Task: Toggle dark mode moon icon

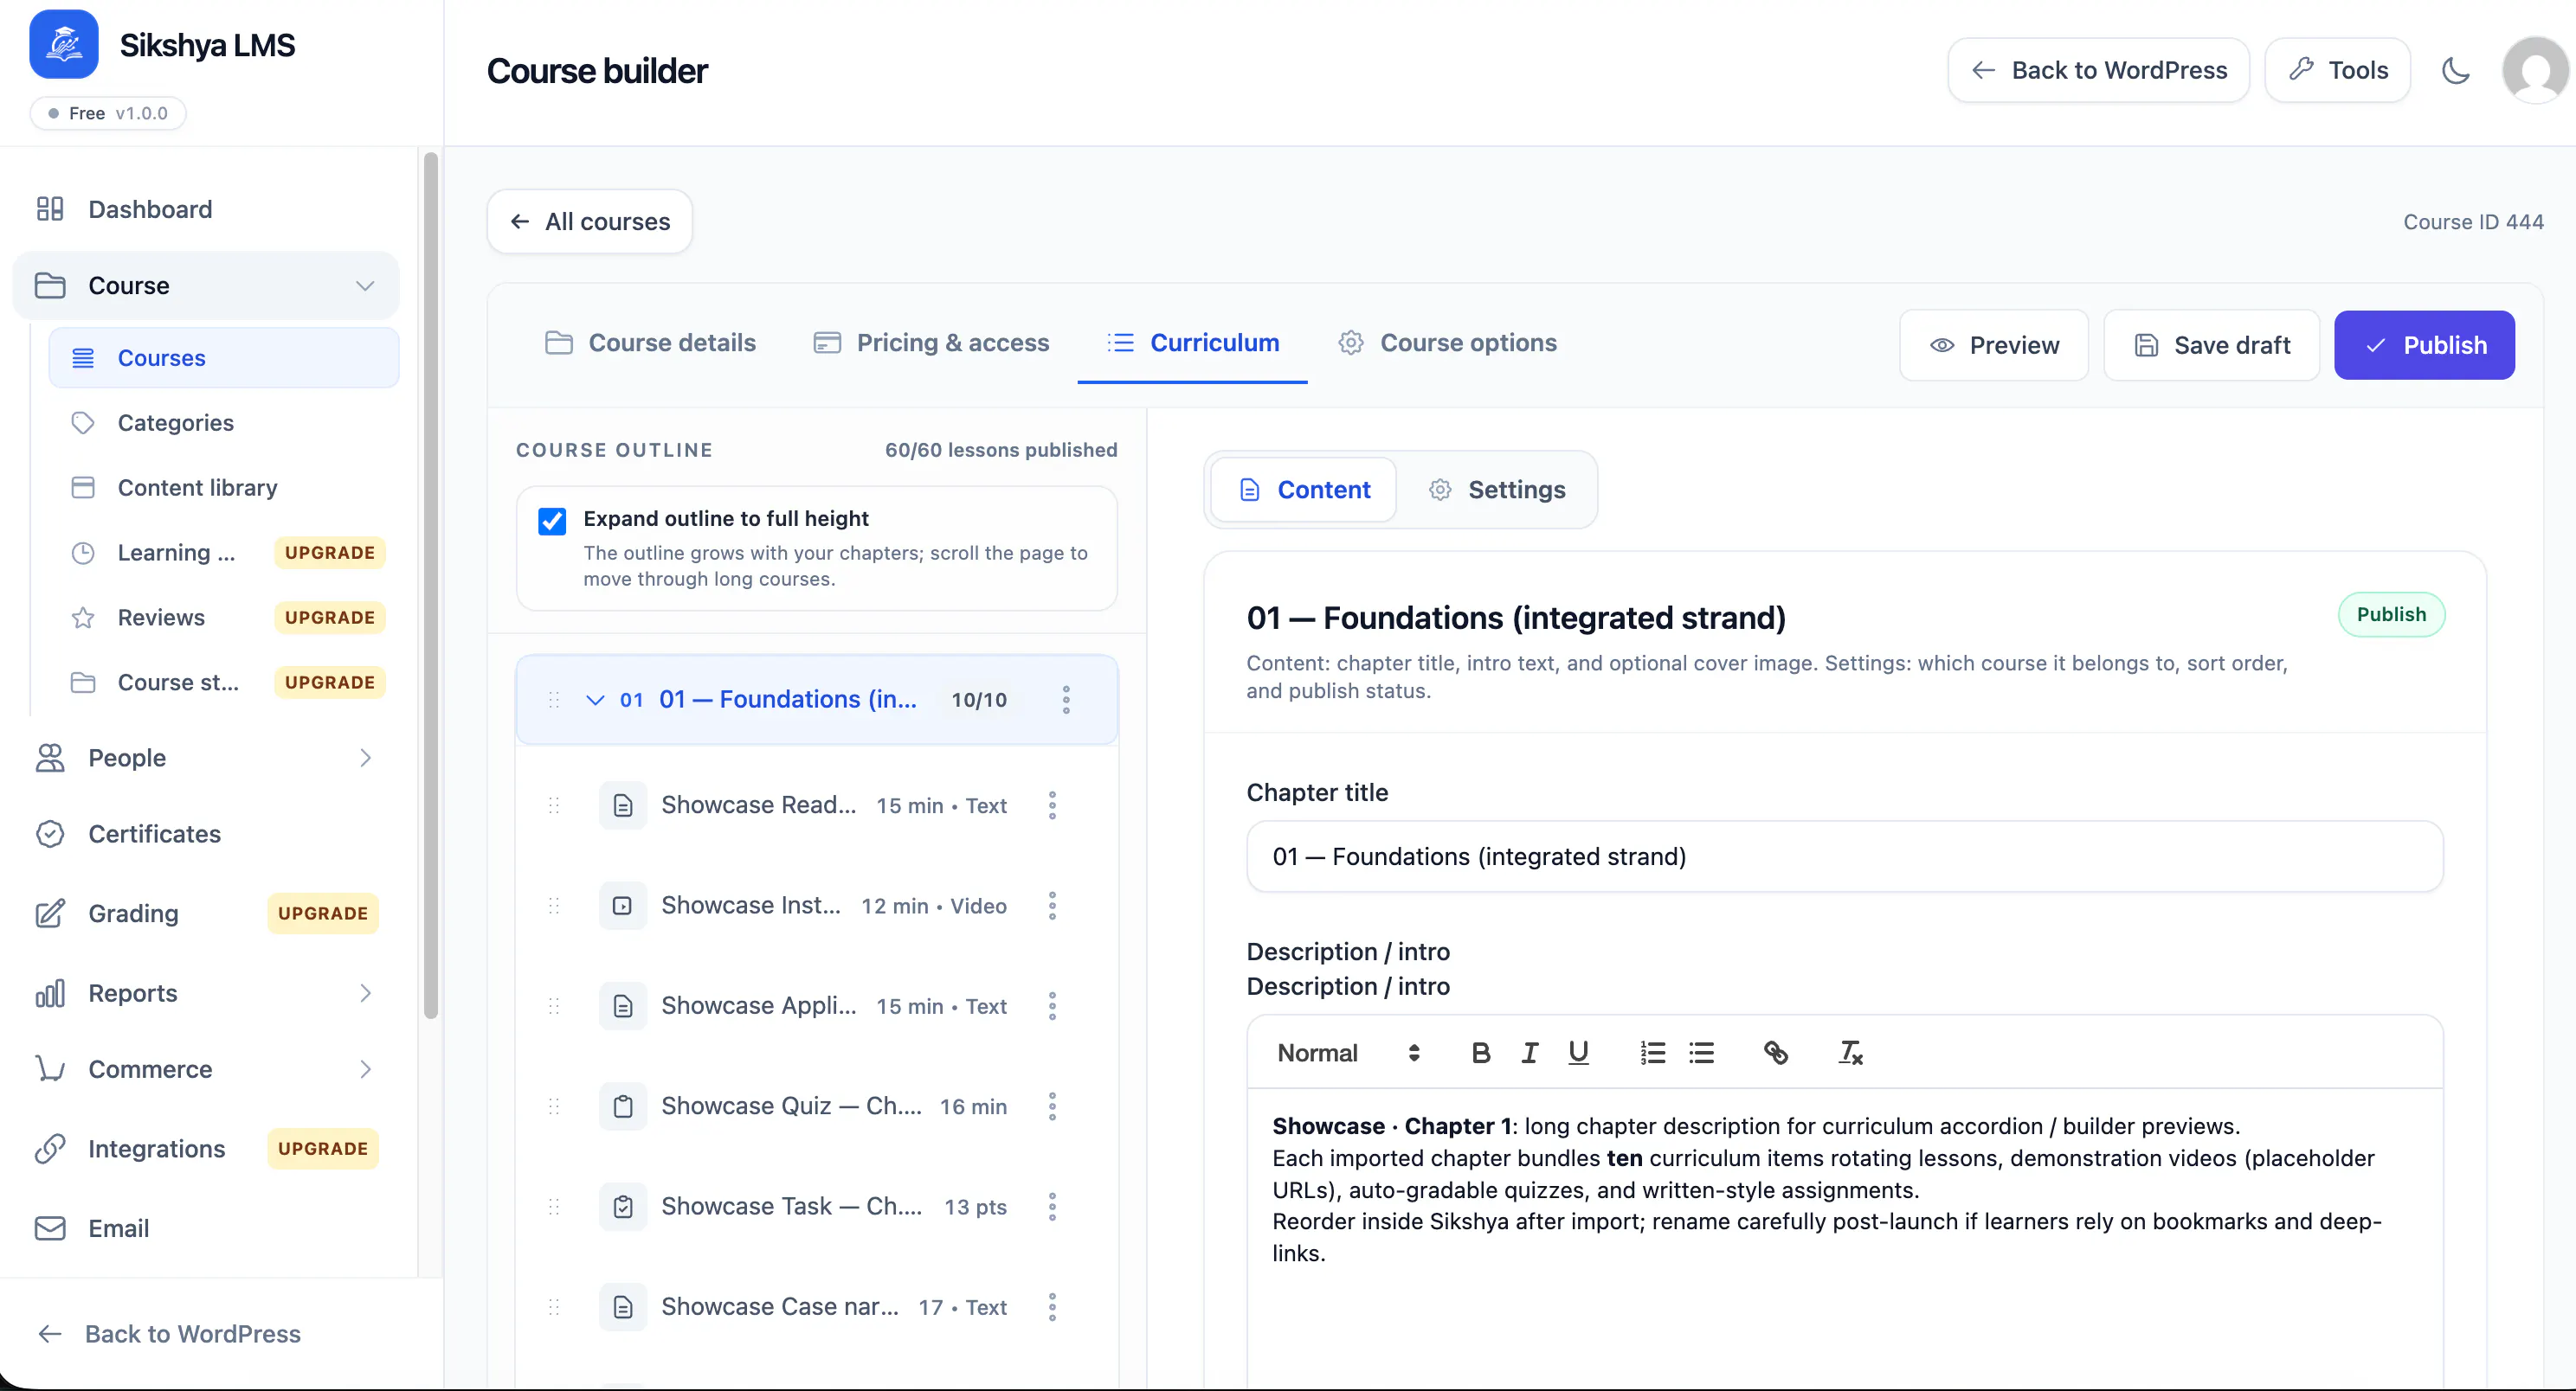Action: (x=2455, y=70)
